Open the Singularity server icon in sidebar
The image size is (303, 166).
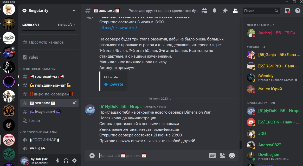pos(9,140)
